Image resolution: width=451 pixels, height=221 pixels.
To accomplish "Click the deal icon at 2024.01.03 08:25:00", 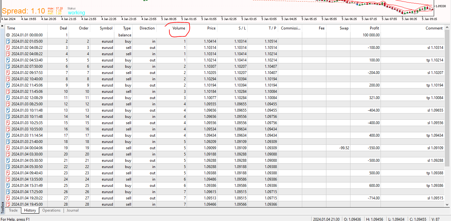I will coord(8,104).
